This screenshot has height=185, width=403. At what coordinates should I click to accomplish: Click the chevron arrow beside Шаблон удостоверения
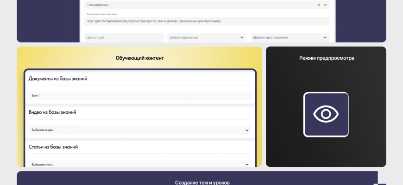325,37
